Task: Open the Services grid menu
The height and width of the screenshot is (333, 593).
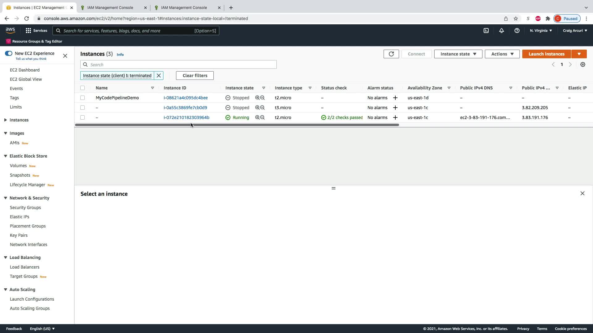Action: [x=28, y=31]
